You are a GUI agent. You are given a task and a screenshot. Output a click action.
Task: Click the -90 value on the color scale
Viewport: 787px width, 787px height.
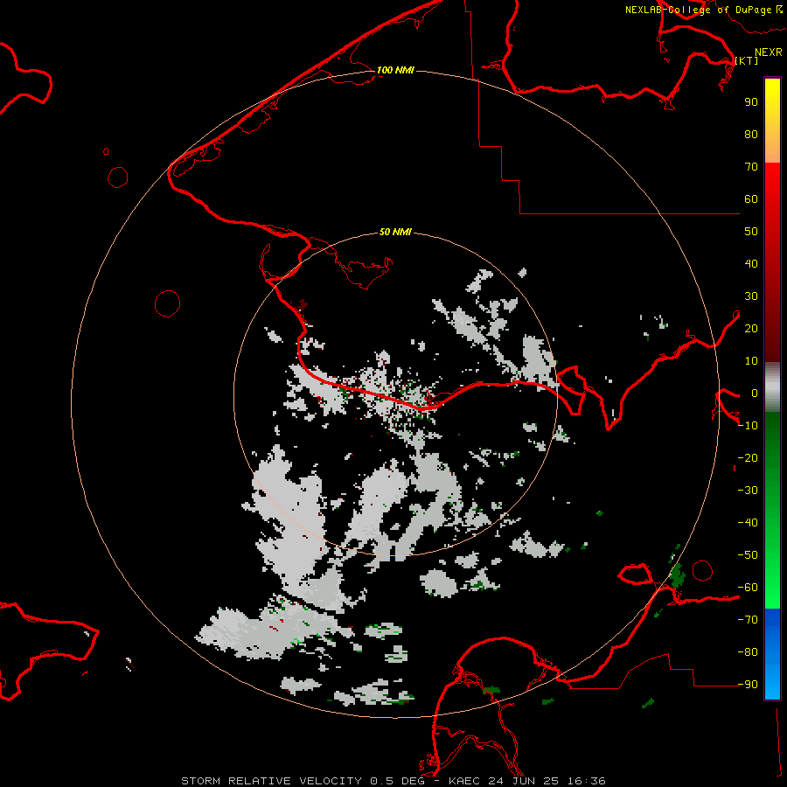[748, 685]
